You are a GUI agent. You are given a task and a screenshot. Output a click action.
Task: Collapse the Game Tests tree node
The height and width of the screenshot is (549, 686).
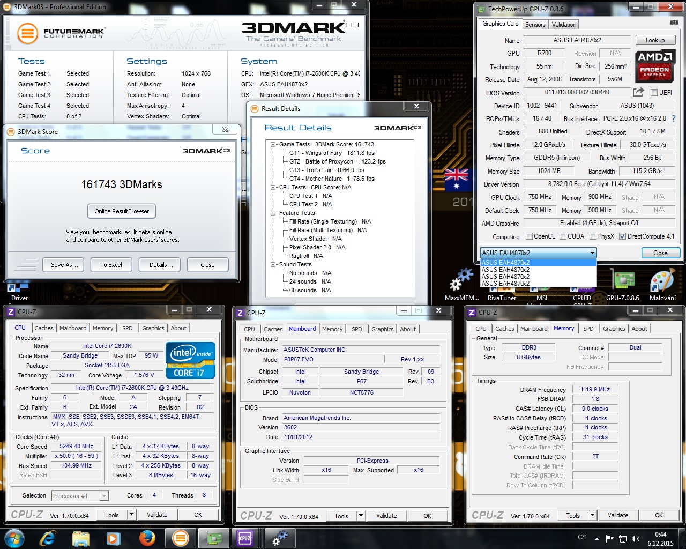(x=273, y=144)
